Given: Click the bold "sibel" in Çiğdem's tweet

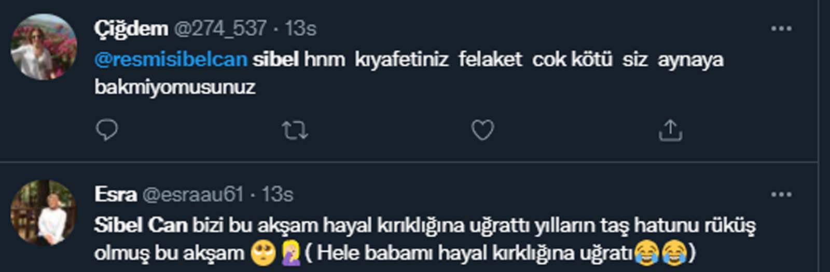Looking at the screenshot, I should (275, 60).
